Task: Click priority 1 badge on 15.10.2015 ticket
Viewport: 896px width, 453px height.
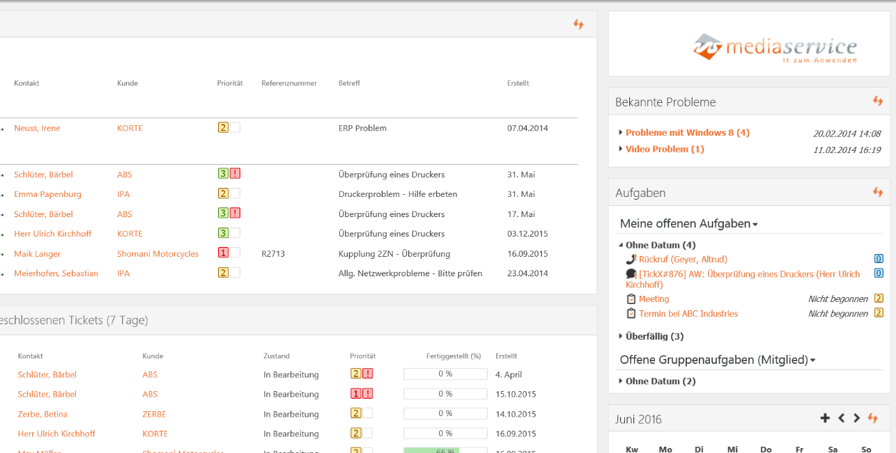Action: [356, 394]
